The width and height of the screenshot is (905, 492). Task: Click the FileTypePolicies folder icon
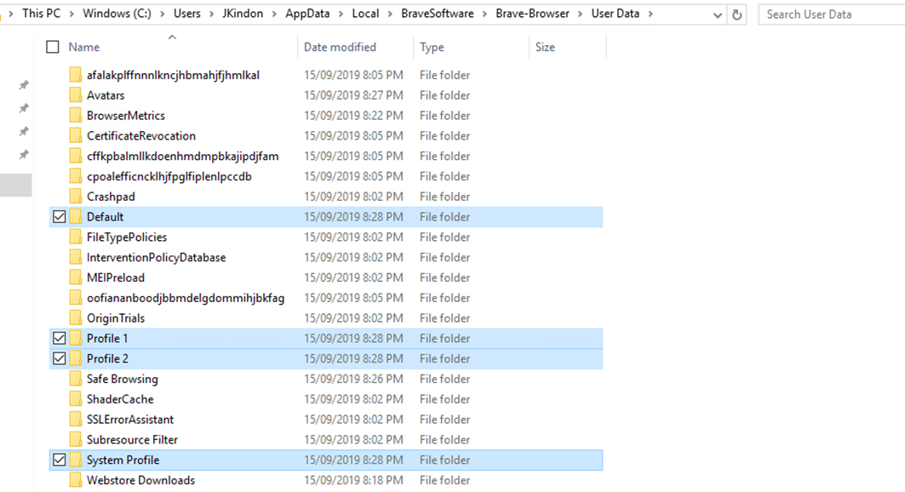tap(76, 237)
